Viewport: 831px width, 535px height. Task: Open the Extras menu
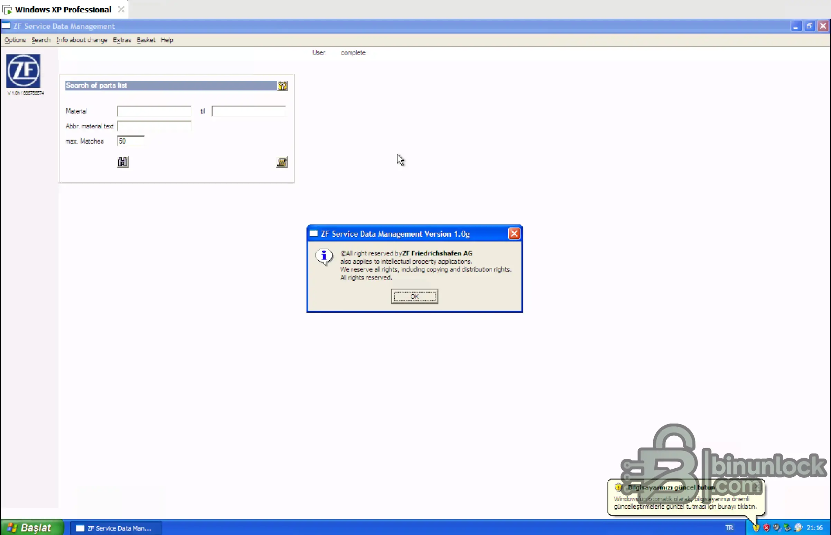coord(122,40)
